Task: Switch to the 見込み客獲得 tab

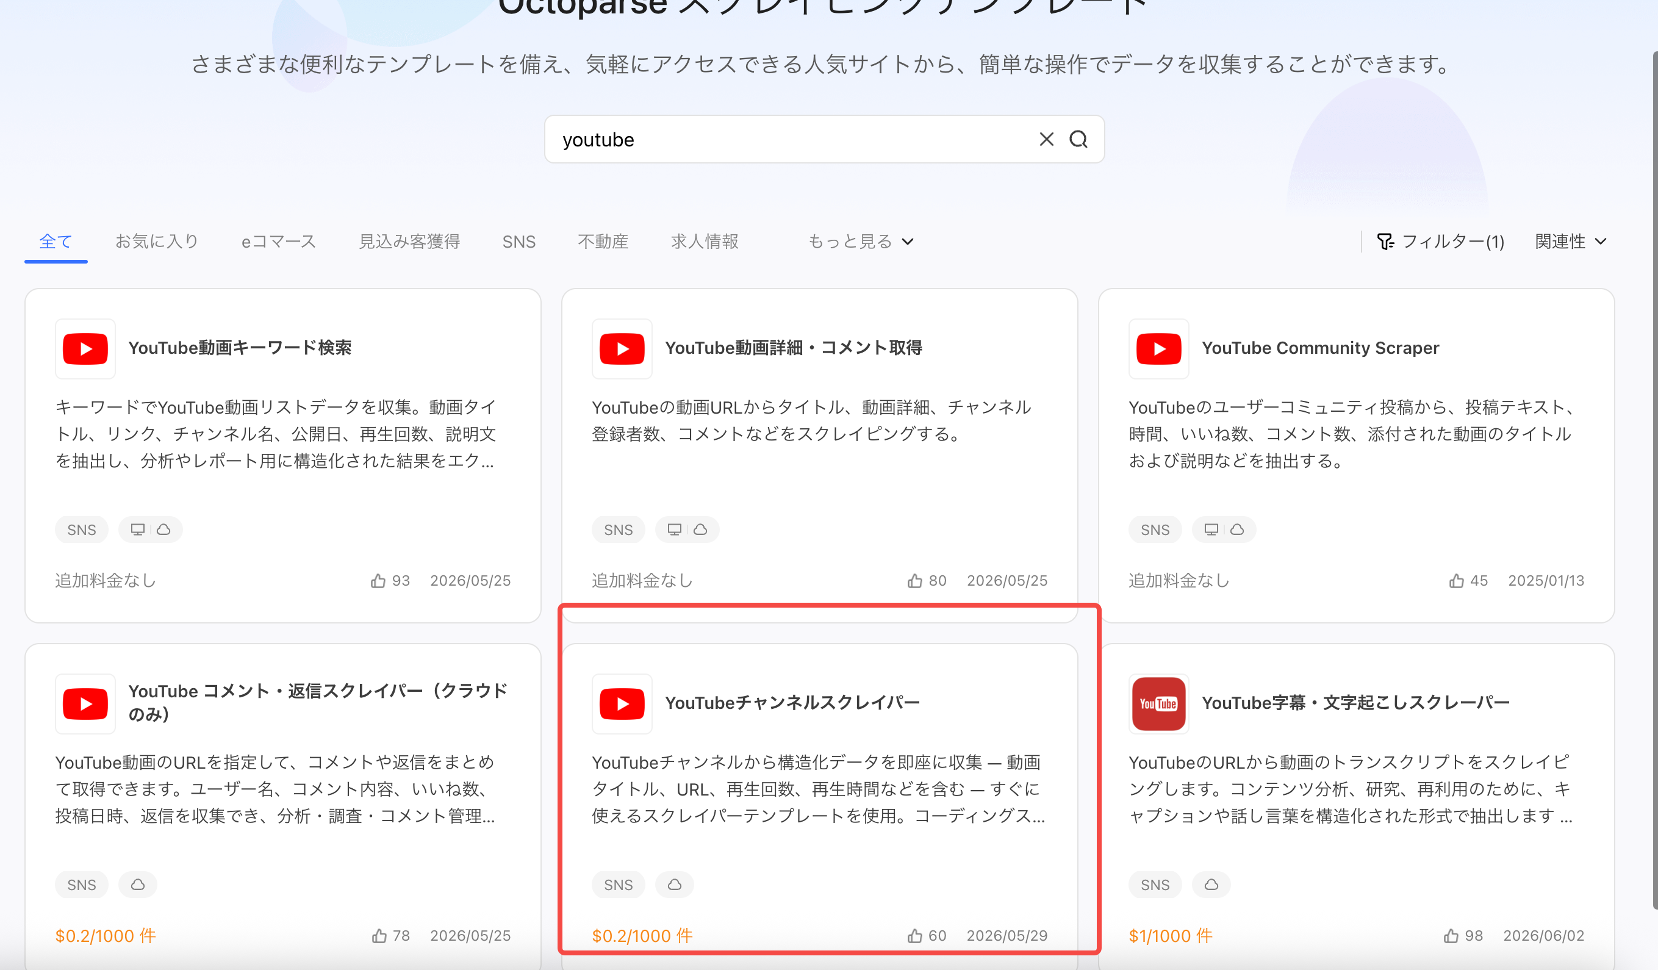Action: (409, 242)
